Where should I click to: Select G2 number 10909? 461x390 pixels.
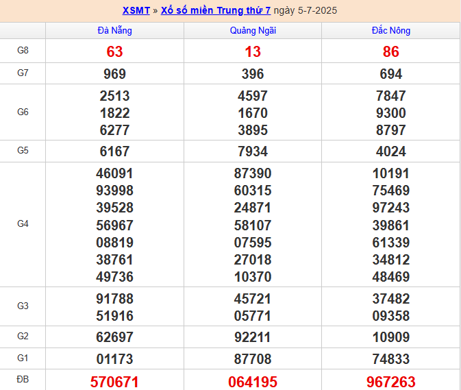(x=391, y=337)
